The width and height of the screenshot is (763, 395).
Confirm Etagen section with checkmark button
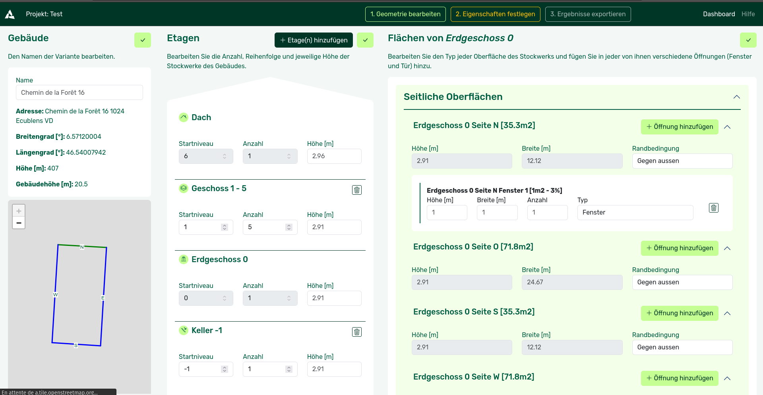[365, 40]
